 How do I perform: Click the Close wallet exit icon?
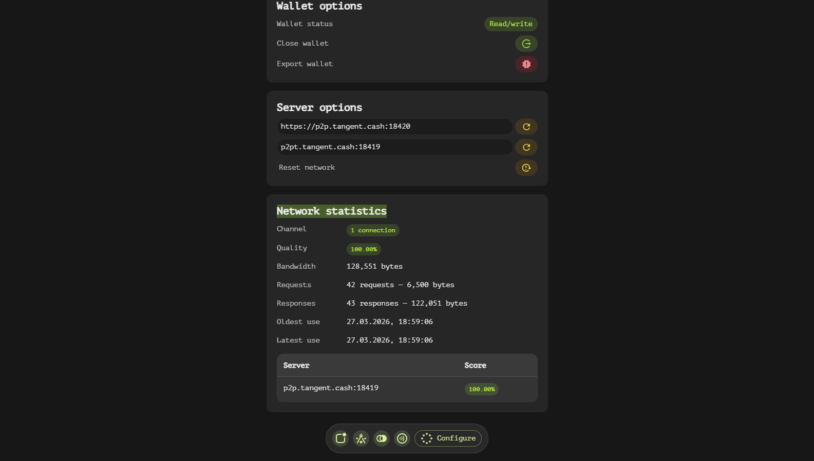pos(526,44)
